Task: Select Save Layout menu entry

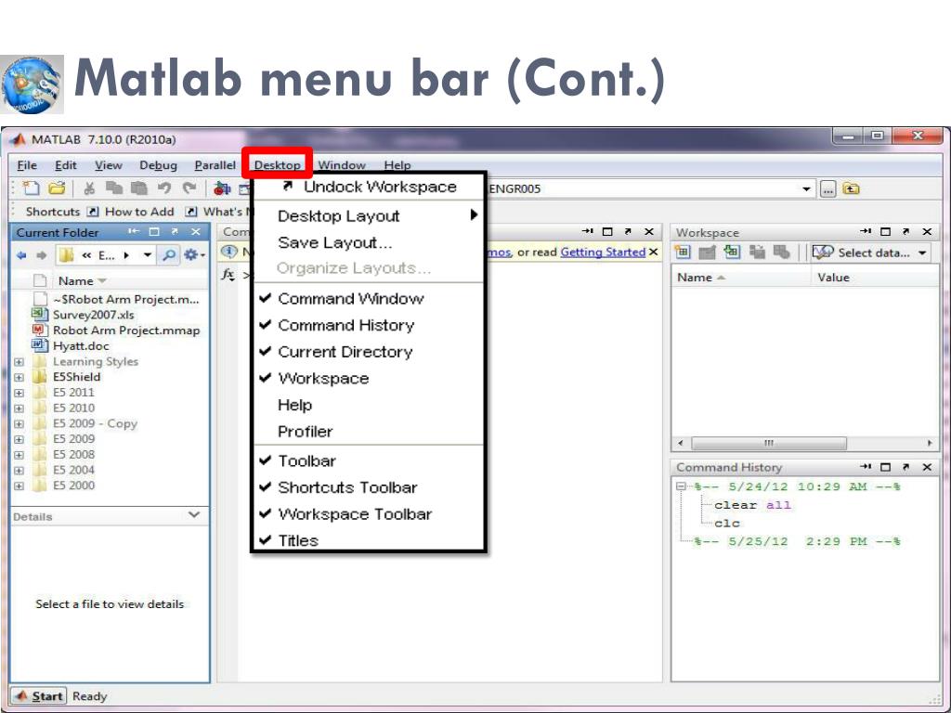Action: [368, 242]
